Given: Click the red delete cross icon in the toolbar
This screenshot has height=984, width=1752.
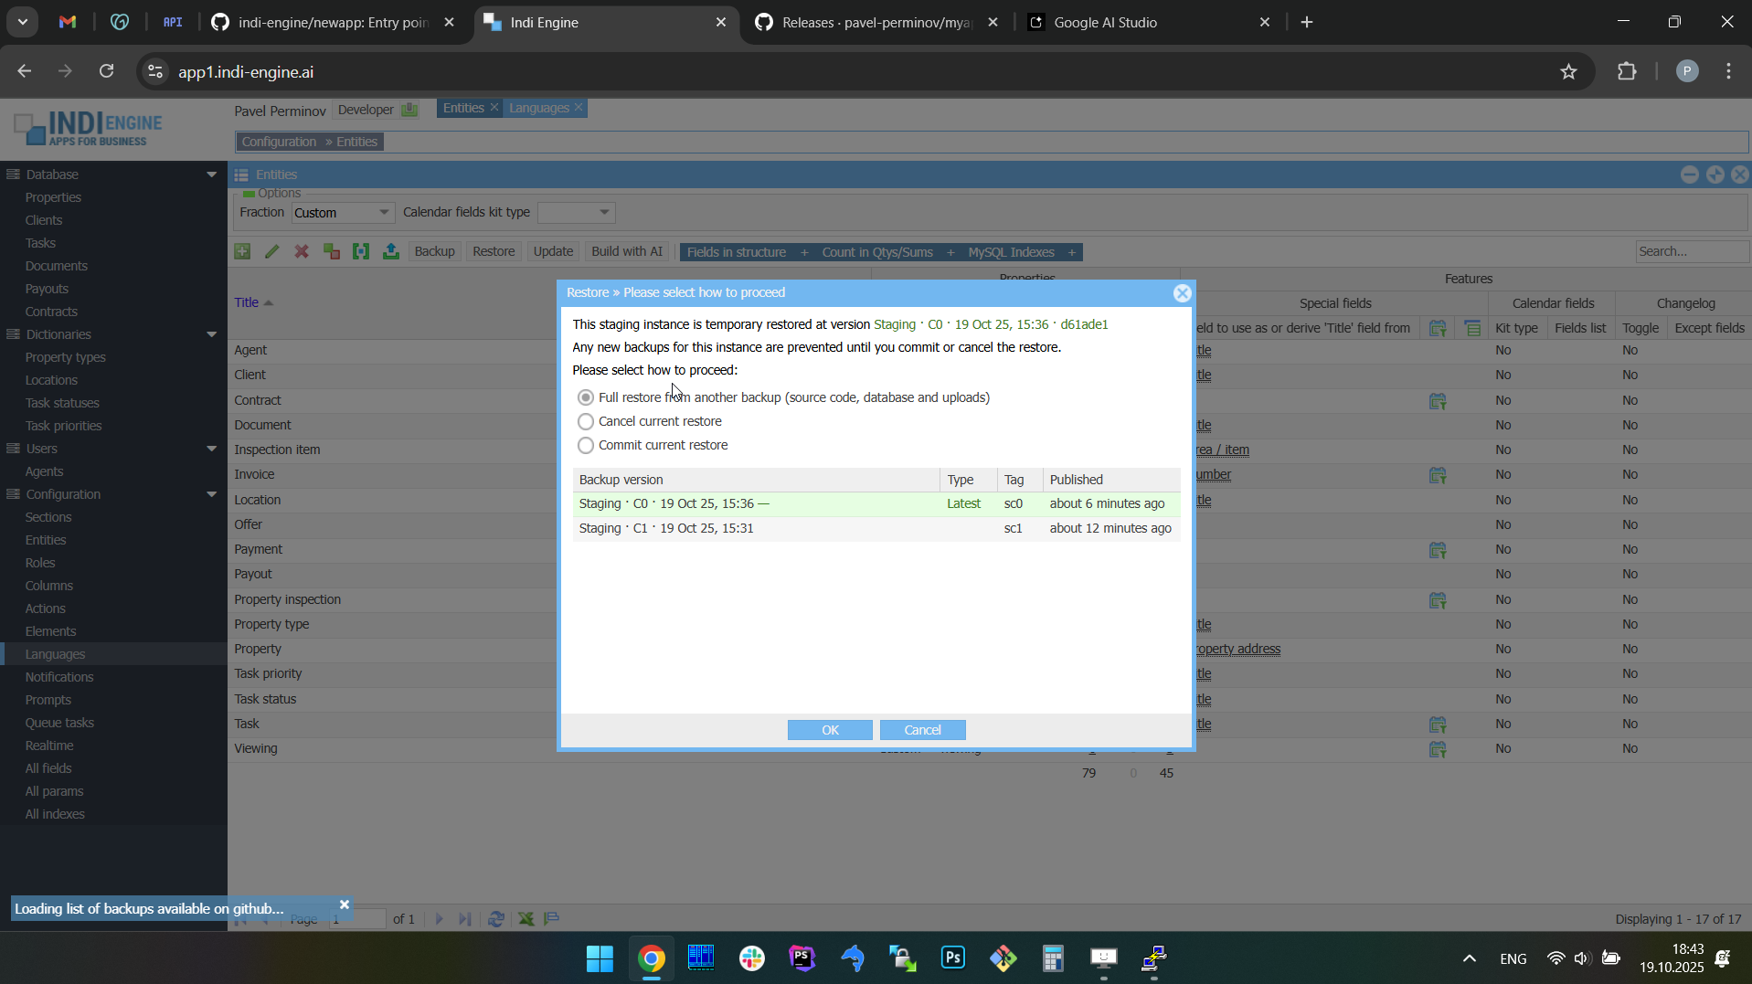Looking at the screenshot, I should 302,252.
